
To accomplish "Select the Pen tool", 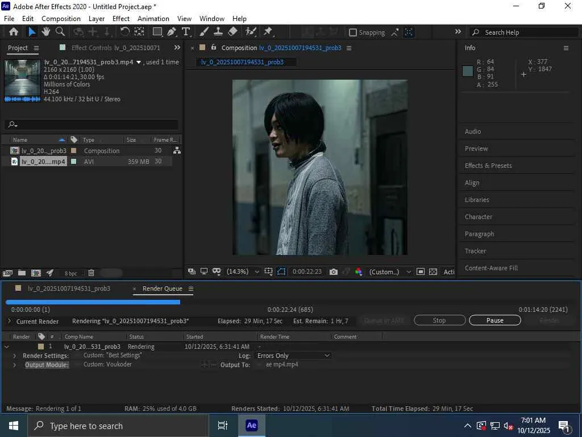I will [x=172, y=32].
